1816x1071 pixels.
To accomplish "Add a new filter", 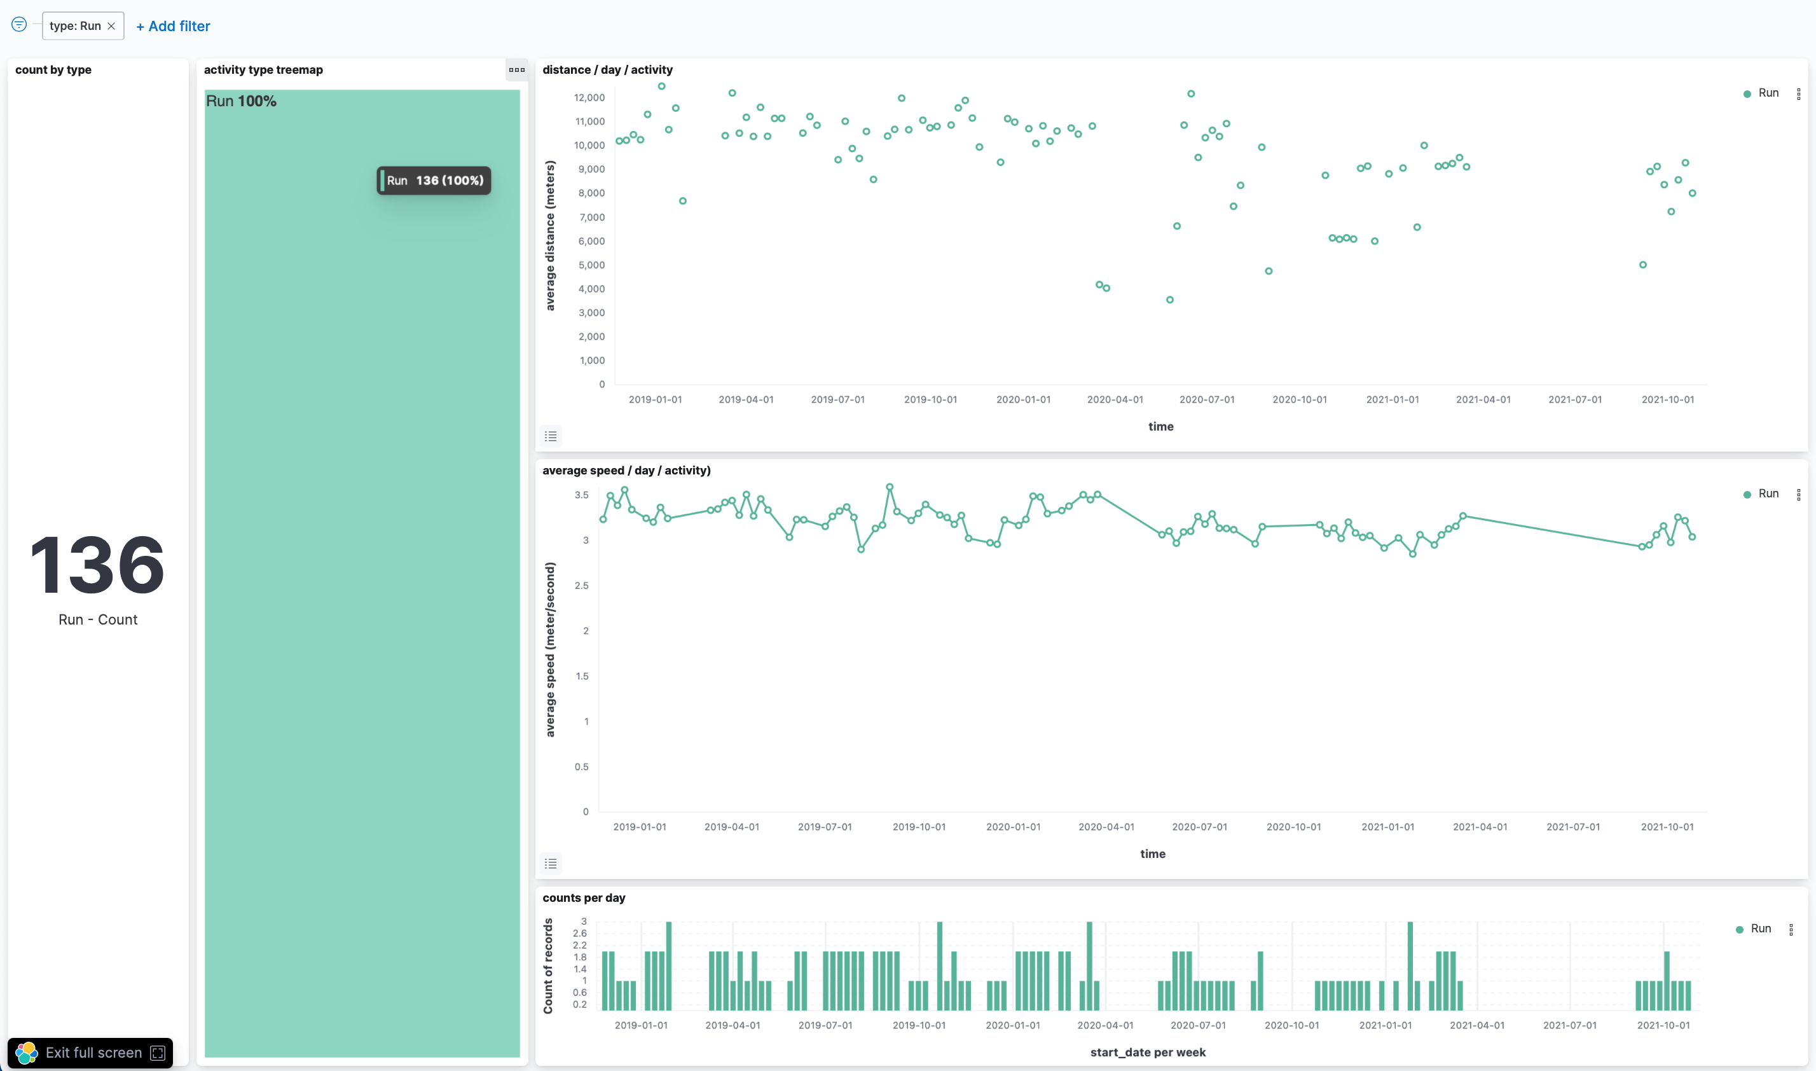I will point(173,26).
